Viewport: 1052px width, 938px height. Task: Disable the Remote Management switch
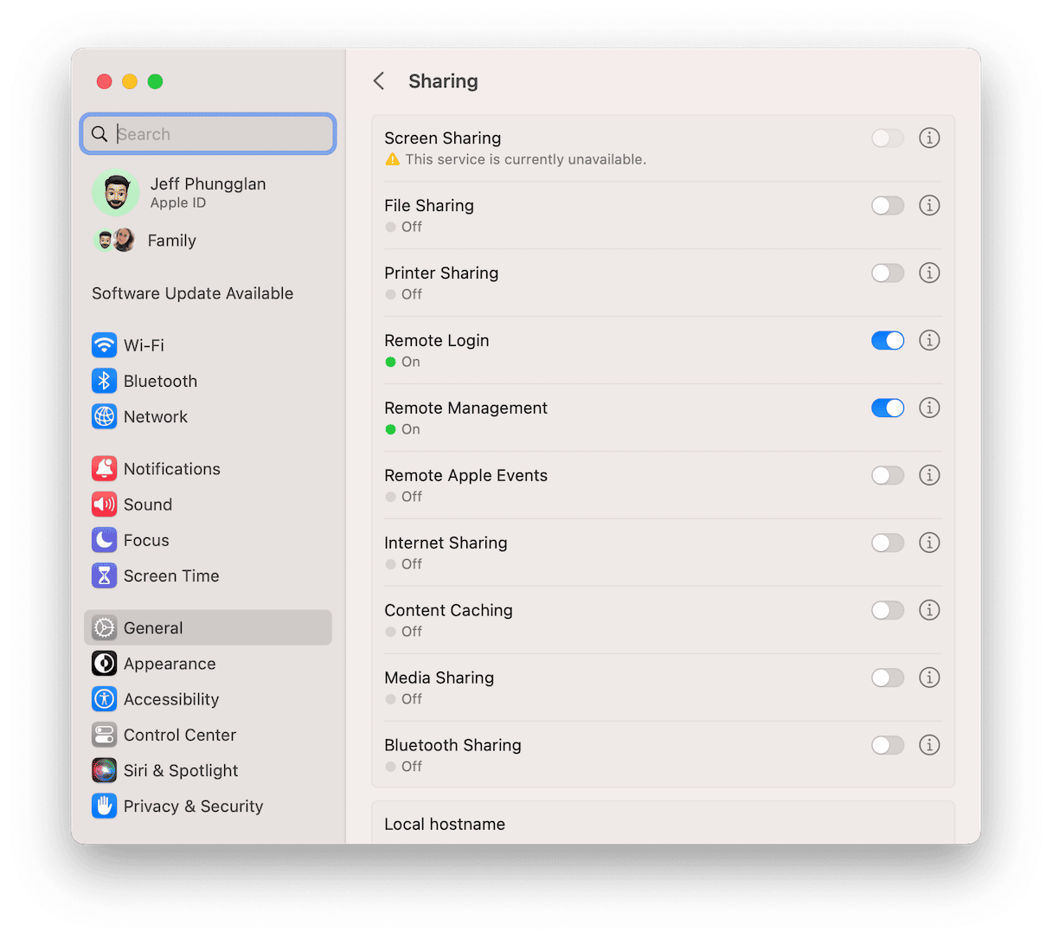[x=888, y=408]
